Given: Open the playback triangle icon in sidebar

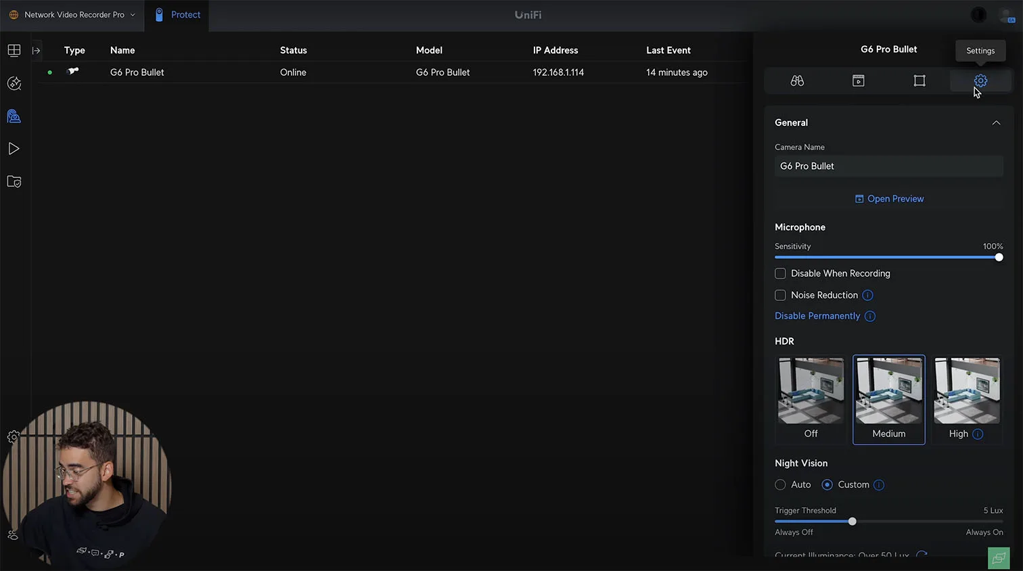Looking at the screenshot, I should (14, 149).
